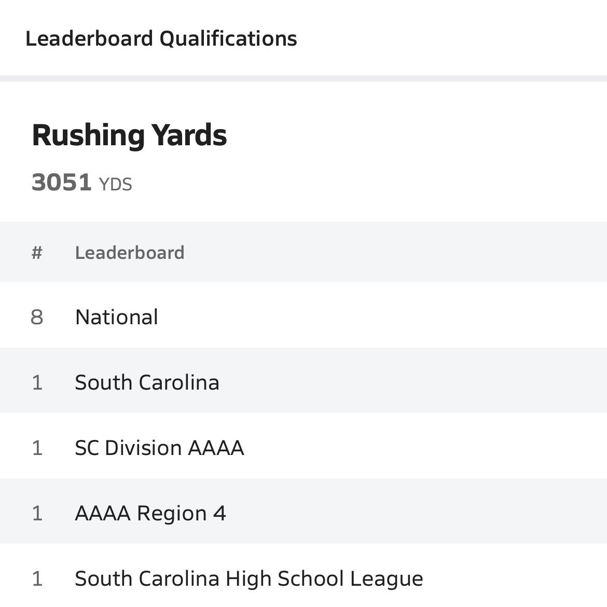This screenshot has height=607, width=607.
Task: Click empty space in the table header row
Action: 394,253
